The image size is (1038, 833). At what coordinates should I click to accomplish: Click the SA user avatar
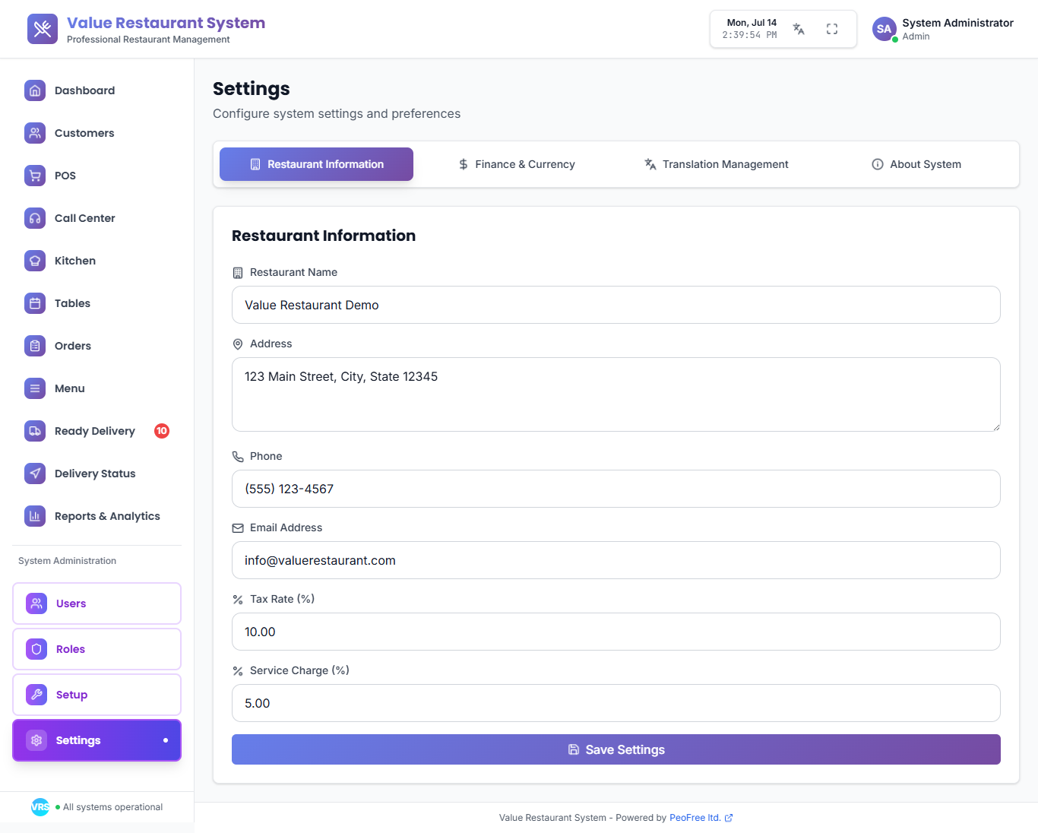tap(884, 29)
